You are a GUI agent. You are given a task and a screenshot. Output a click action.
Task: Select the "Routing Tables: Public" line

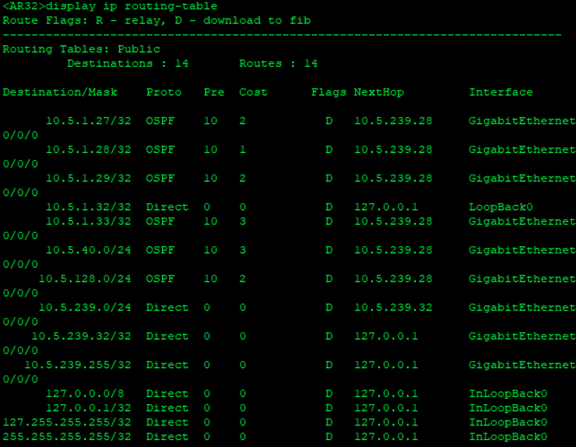82,50
